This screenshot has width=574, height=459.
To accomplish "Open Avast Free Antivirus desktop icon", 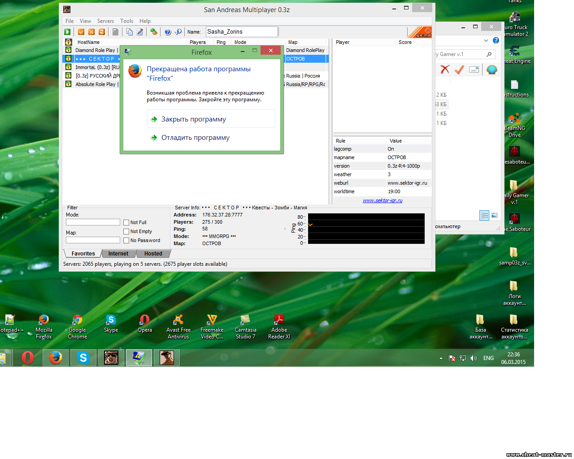I will 178,326.
